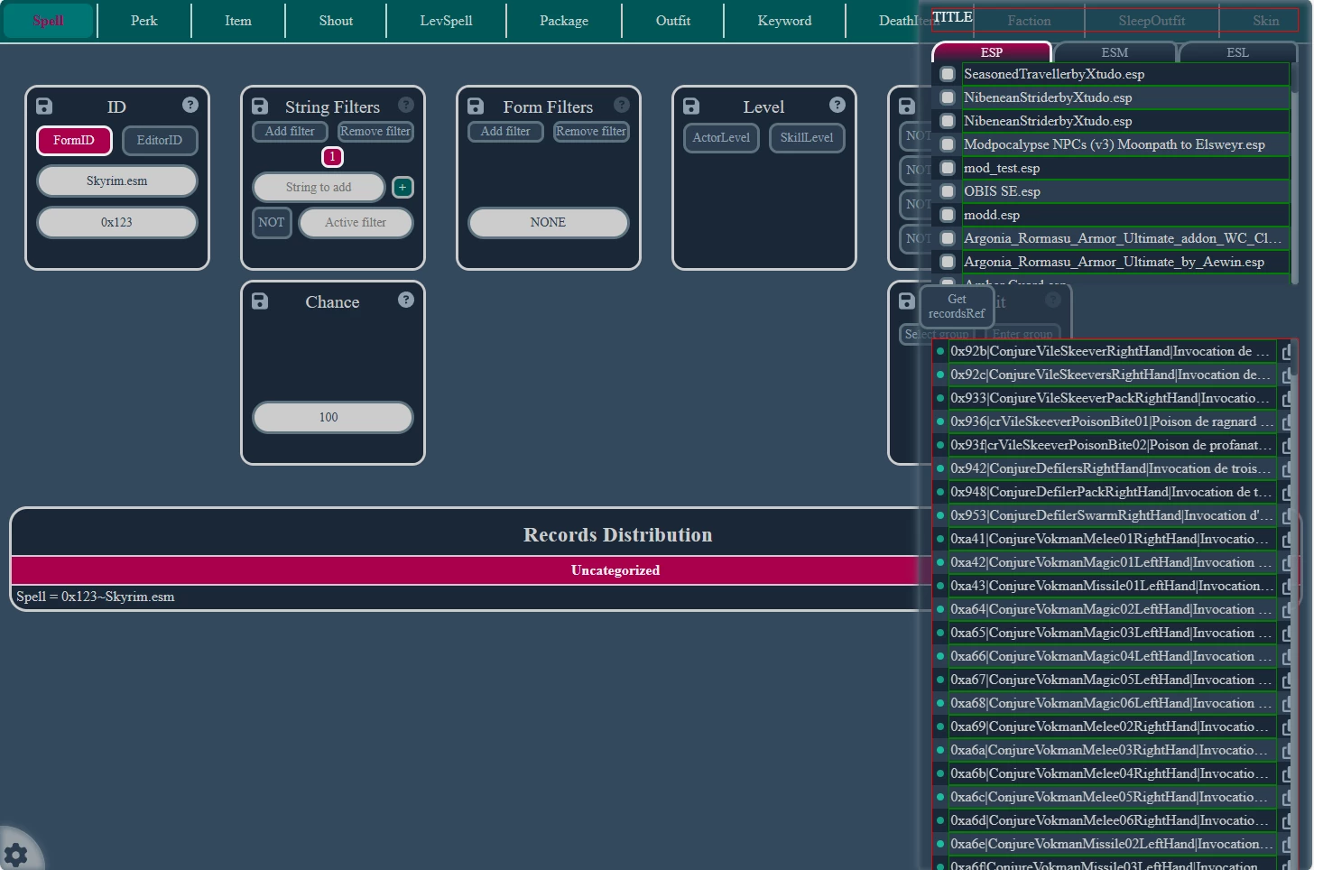Image resolution: width=1323 pixels, height=870 pixels.
Task: Open help for the Chance panel
Action: (406, 300)
